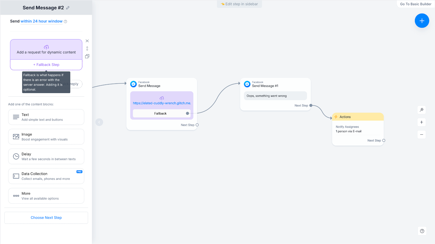
Task: Click the Data Collection input field icon
Action: [16, 176]
